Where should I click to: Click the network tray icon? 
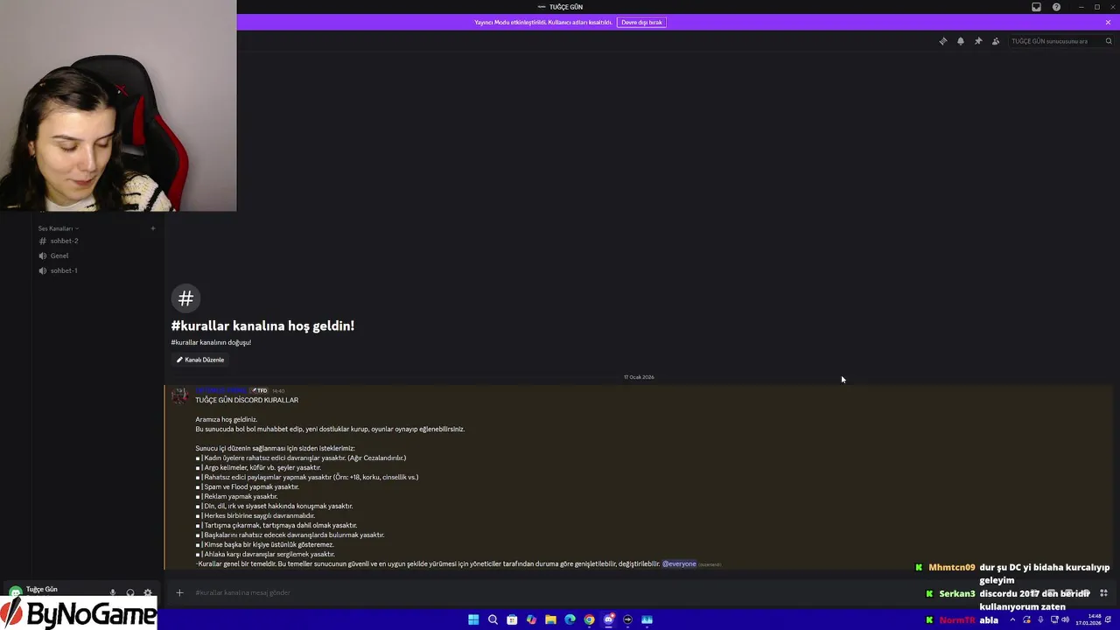tap(1053, 619)
